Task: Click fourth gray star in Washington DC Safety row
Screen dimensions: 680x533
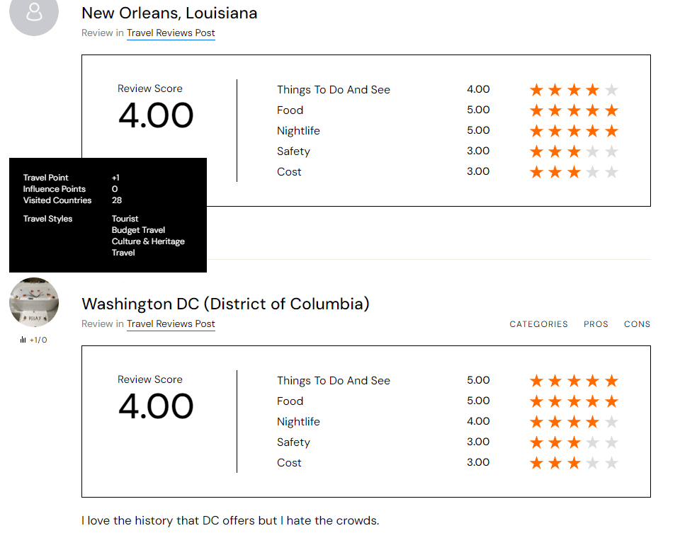Action: [593, 442]
